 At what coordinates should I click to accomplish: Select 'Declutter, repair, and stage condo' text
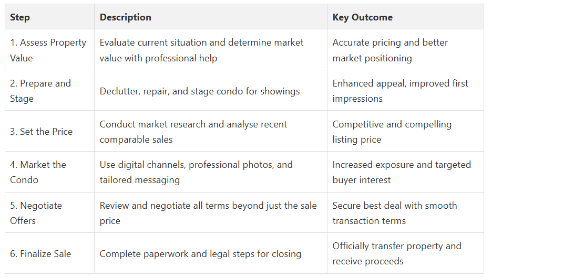coord(200,91)
